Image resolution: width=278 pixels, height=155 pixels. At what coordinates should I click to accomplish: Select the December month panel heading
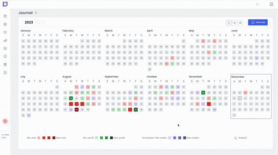pos(238,77)
